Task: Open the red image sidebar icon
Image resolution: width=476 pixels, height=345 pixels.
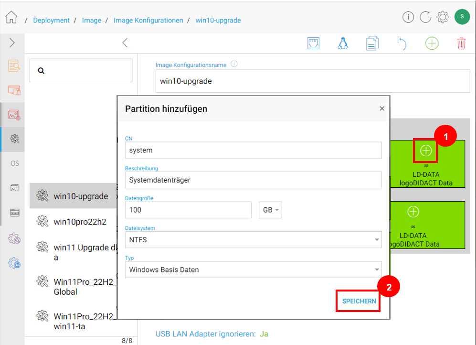Action: point(14,115)
